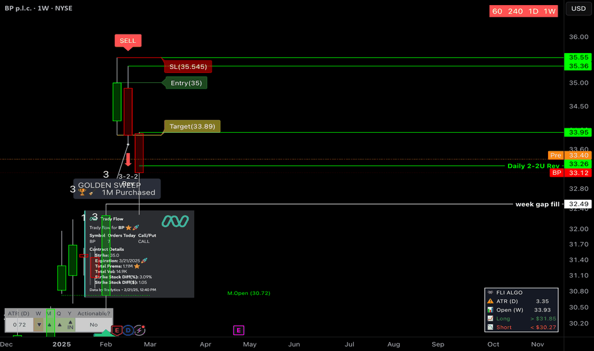The width and height of the screenshot is (594, 351).
Task: Click the warning triangle icon beside ATR (D)
Action: 490,301
